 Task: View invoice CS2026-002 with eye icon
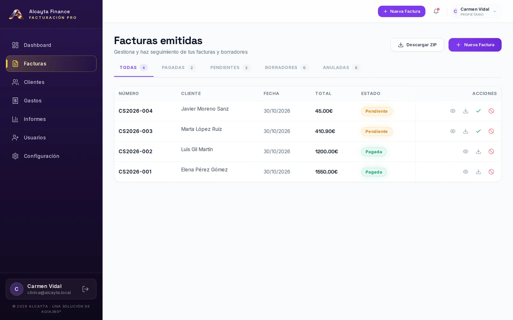[x=466, y=151]
